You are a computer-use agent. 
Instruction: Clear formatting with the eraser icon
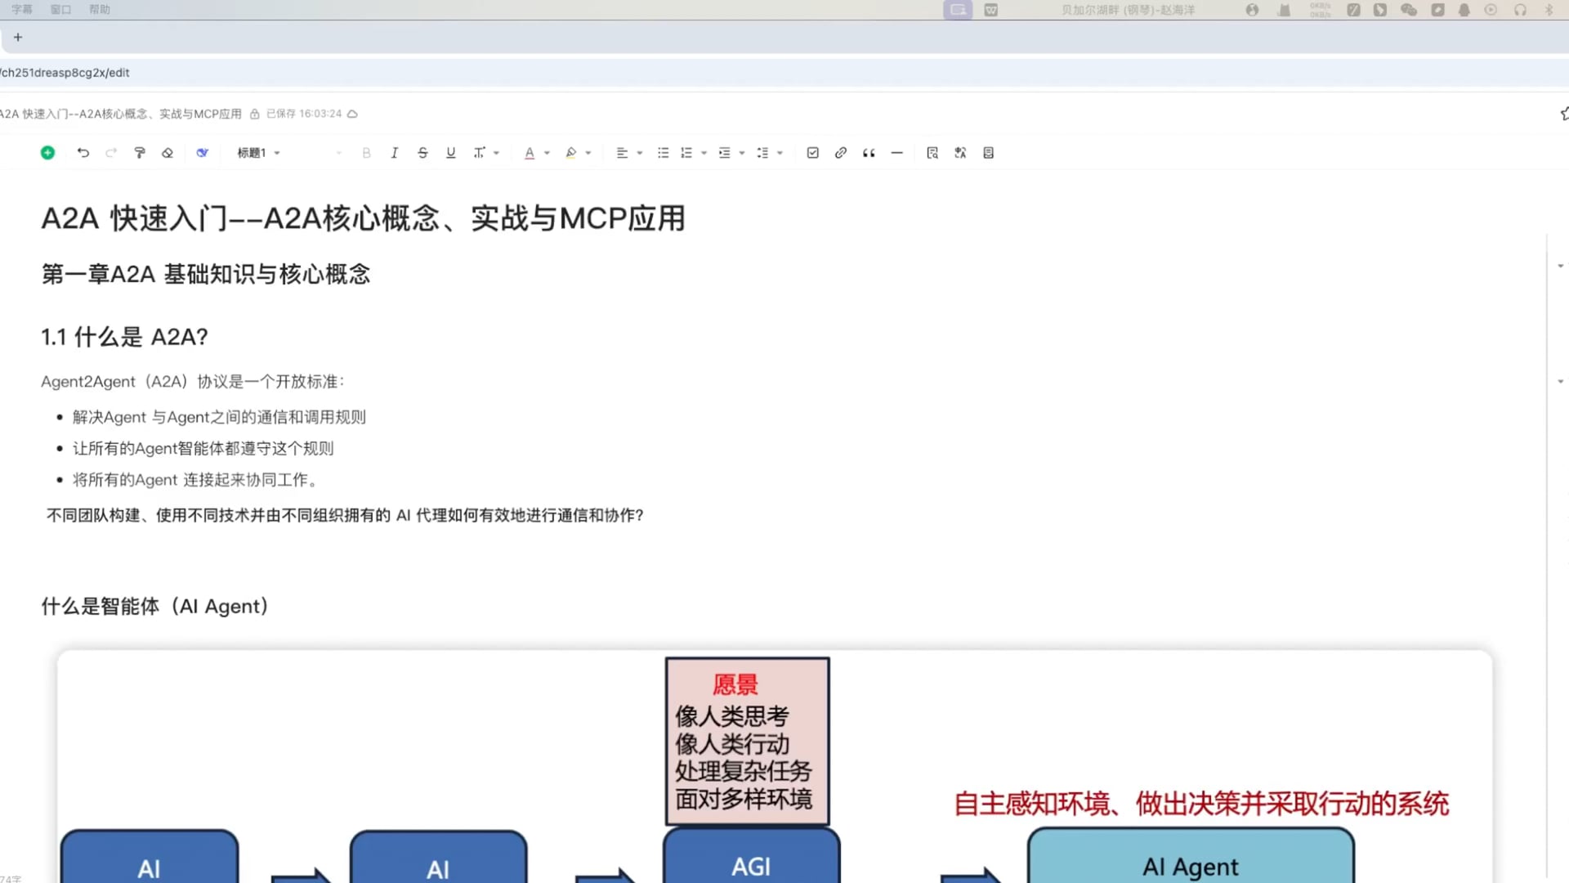pyautogui.click(x=168, y=153)
